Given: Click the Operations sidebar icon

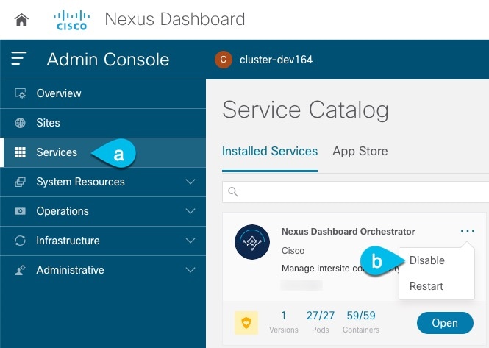Looking at the screenshot, I should [x=21, y=211].
